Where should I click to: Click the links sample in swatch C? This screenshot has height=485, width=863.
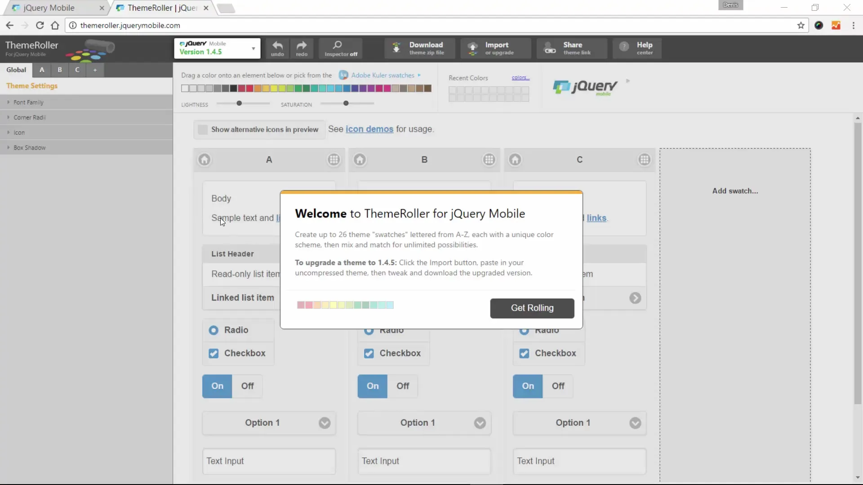[596, 218]
